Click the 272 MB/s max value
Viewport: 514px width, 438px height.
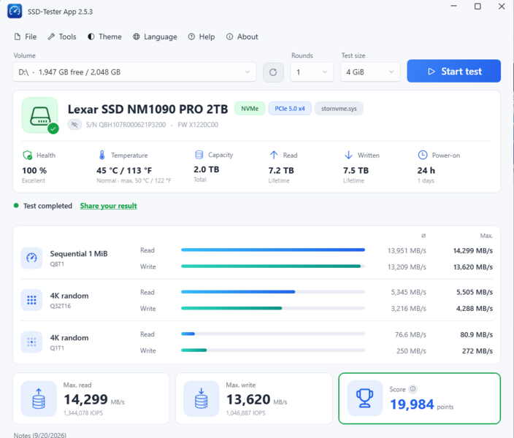click(477, 351)
